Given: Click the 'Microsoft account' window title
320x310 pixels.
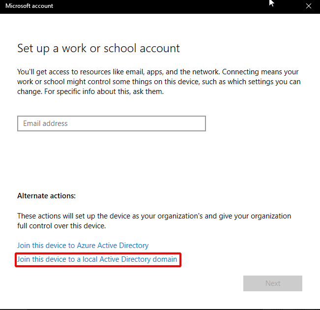Looking at the screenshot, I should pos(29,6).
